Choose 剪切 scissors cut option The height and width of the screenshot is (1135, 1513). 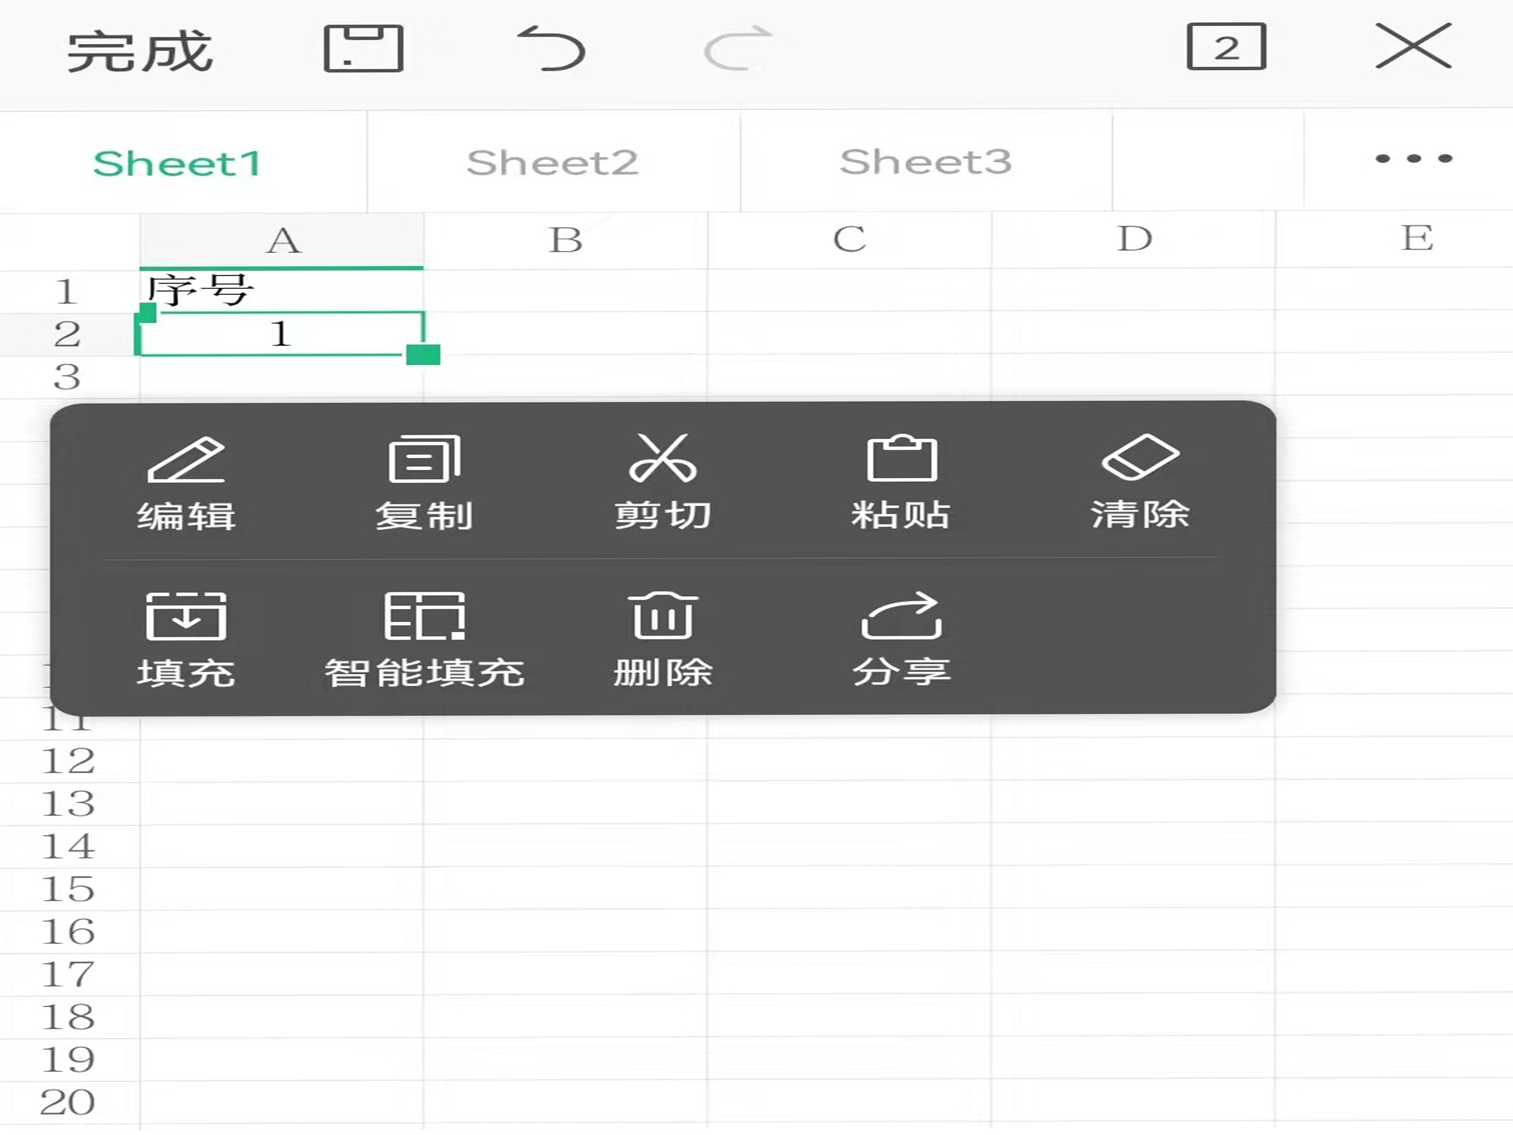point(662,483)
